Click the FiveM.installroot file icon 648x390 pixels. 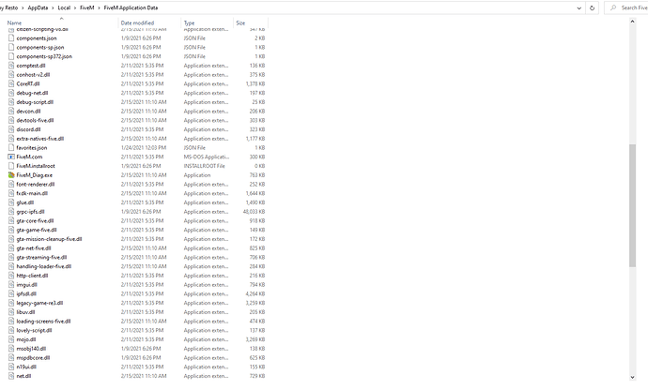coord(11,166)
